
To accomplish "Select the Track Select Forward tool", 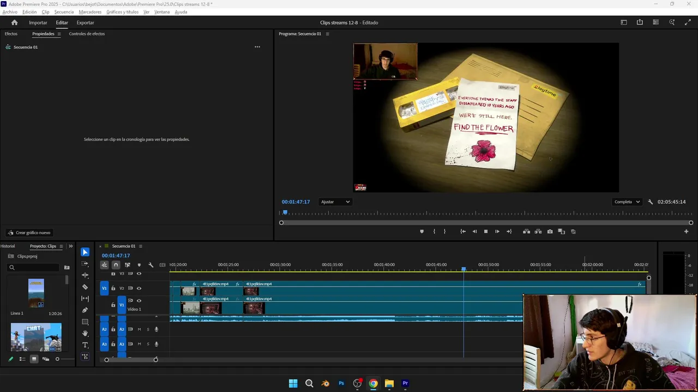I will coord(85,264).
